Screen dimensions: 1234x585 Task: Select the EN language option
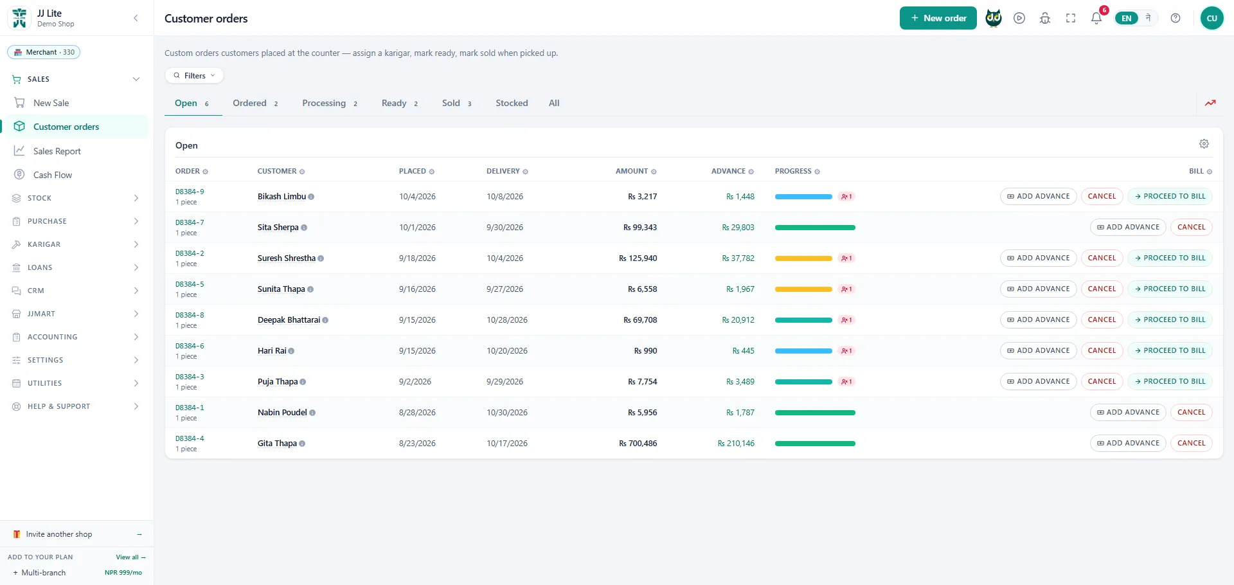point(1127,18)
